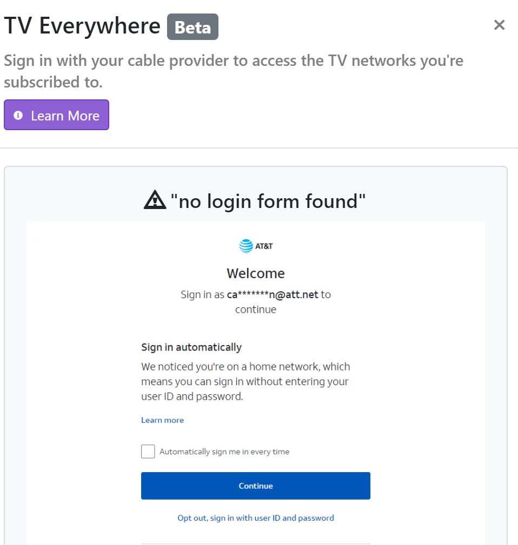Viewport: 518px width, 545px height.
Task: Click the Welcome heading
Action: coord(256,273)
